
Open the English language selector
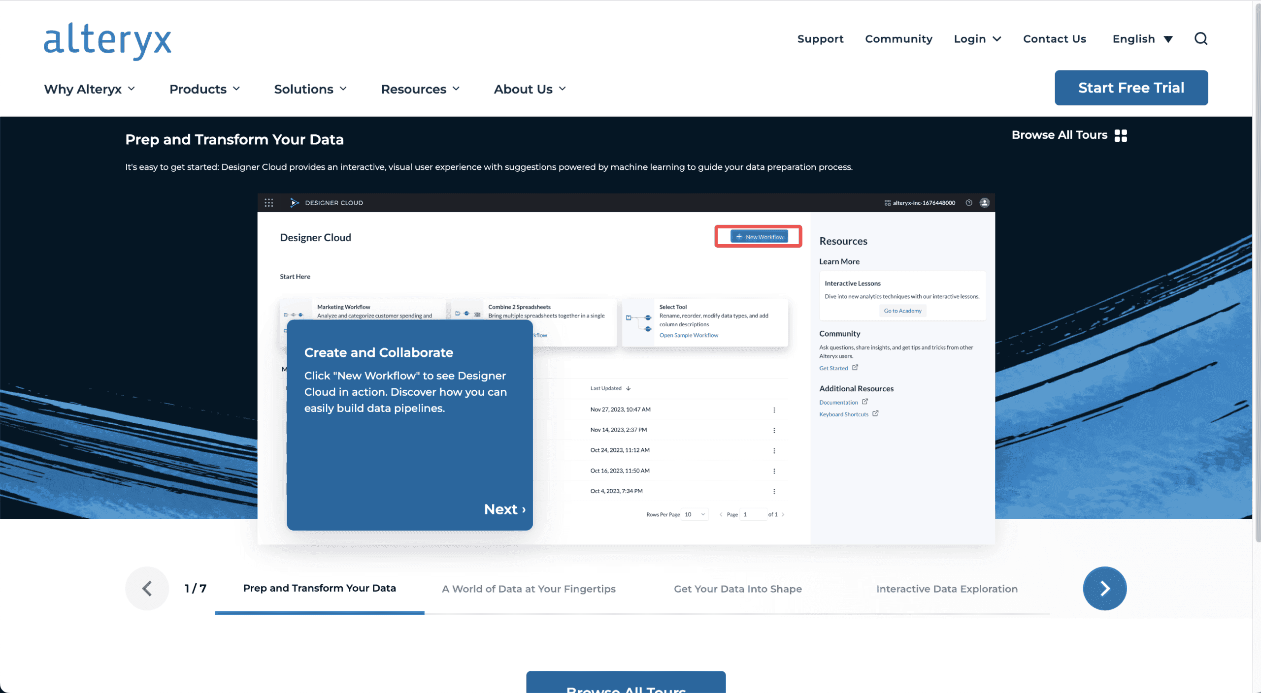[1142, 39]
